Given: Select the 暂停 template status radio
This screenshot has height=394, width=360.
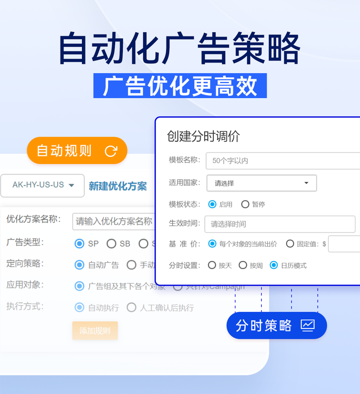Looking at the screenshot, I should [245, 204].
